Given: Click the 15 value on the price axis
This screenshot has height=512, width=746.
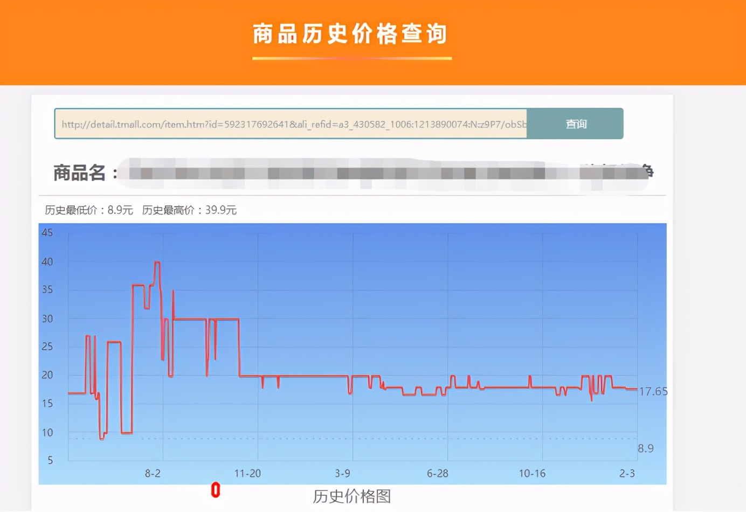Looking at the screenshot, I should click(47, 404).
